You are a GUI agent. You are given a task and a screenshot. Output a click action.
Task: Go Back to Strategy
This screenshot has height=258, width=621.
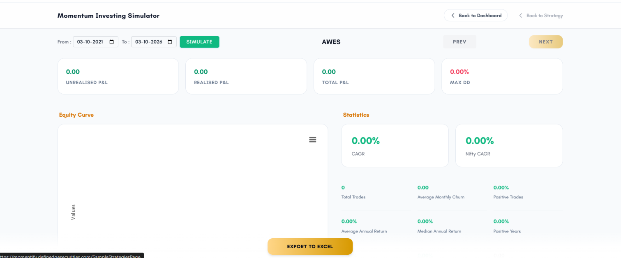tap(541, 16)
